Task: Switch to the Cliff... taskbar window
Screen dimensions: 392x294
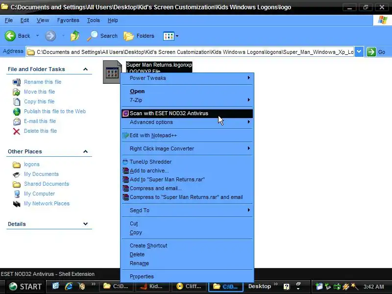Action: (x=189, y=286)
